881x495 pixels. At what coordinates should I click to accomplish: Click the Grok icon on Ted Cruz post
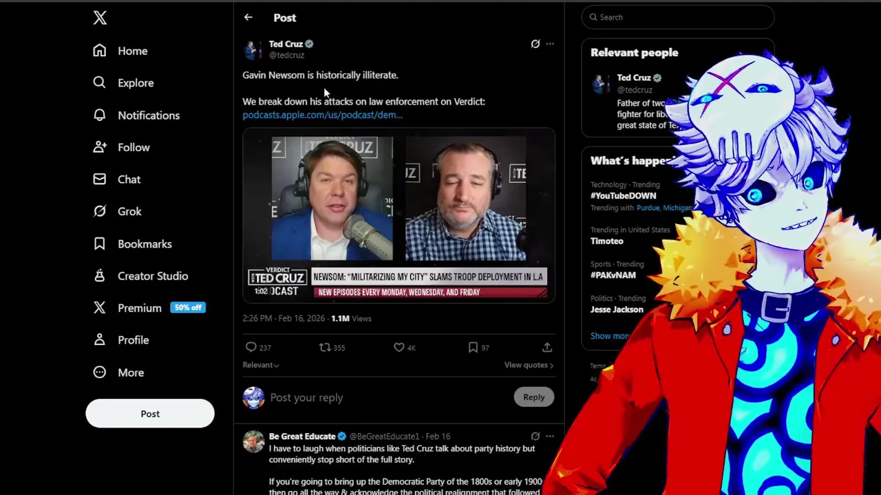[x=535, y=44]
